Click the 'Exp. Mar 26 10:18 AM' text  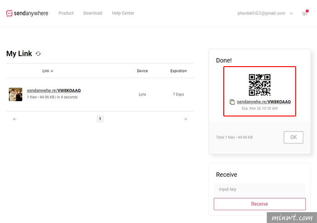(259, 108)
